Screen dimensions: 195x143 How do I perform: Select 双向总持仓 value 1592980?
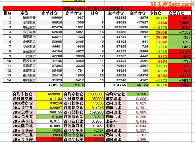94,112
